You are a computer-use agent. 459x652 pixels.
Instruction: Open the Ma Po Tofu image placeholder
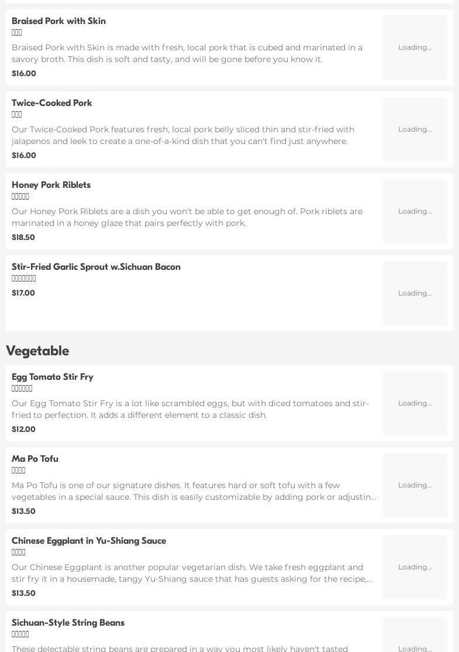(415, 485)
